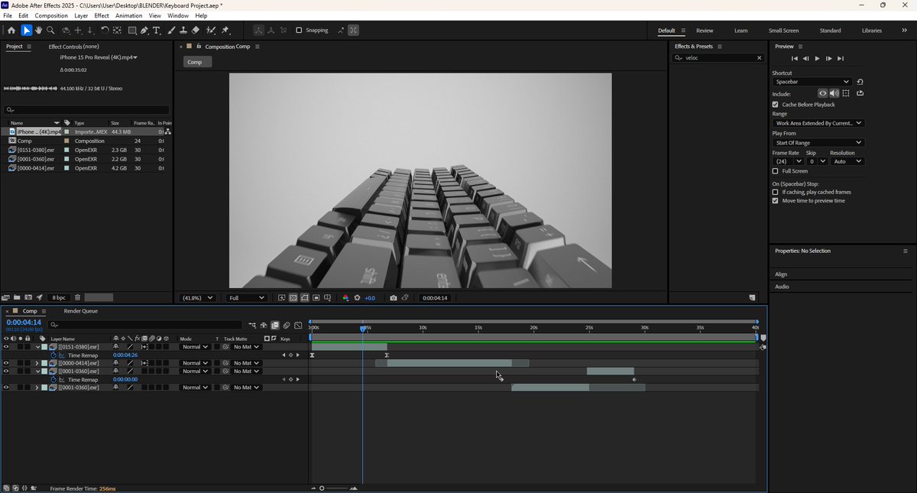Open the Graph Editor in timeline
The width and height of the screenshot is (917, 493).
298,326
